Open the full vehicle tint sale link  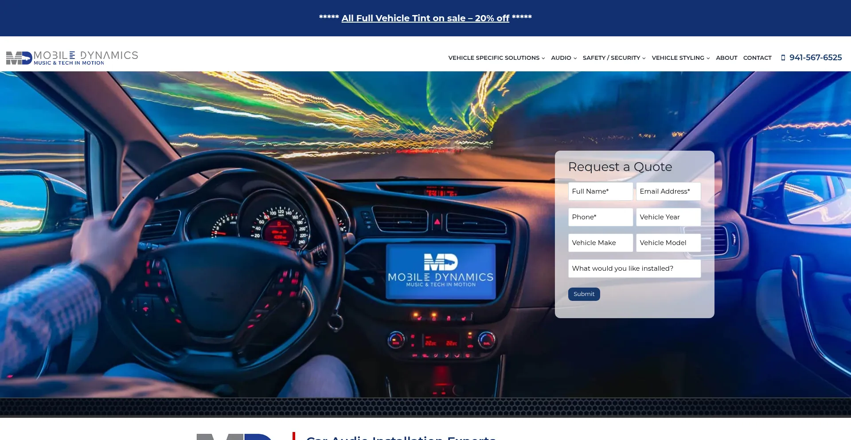coord(425,18)
